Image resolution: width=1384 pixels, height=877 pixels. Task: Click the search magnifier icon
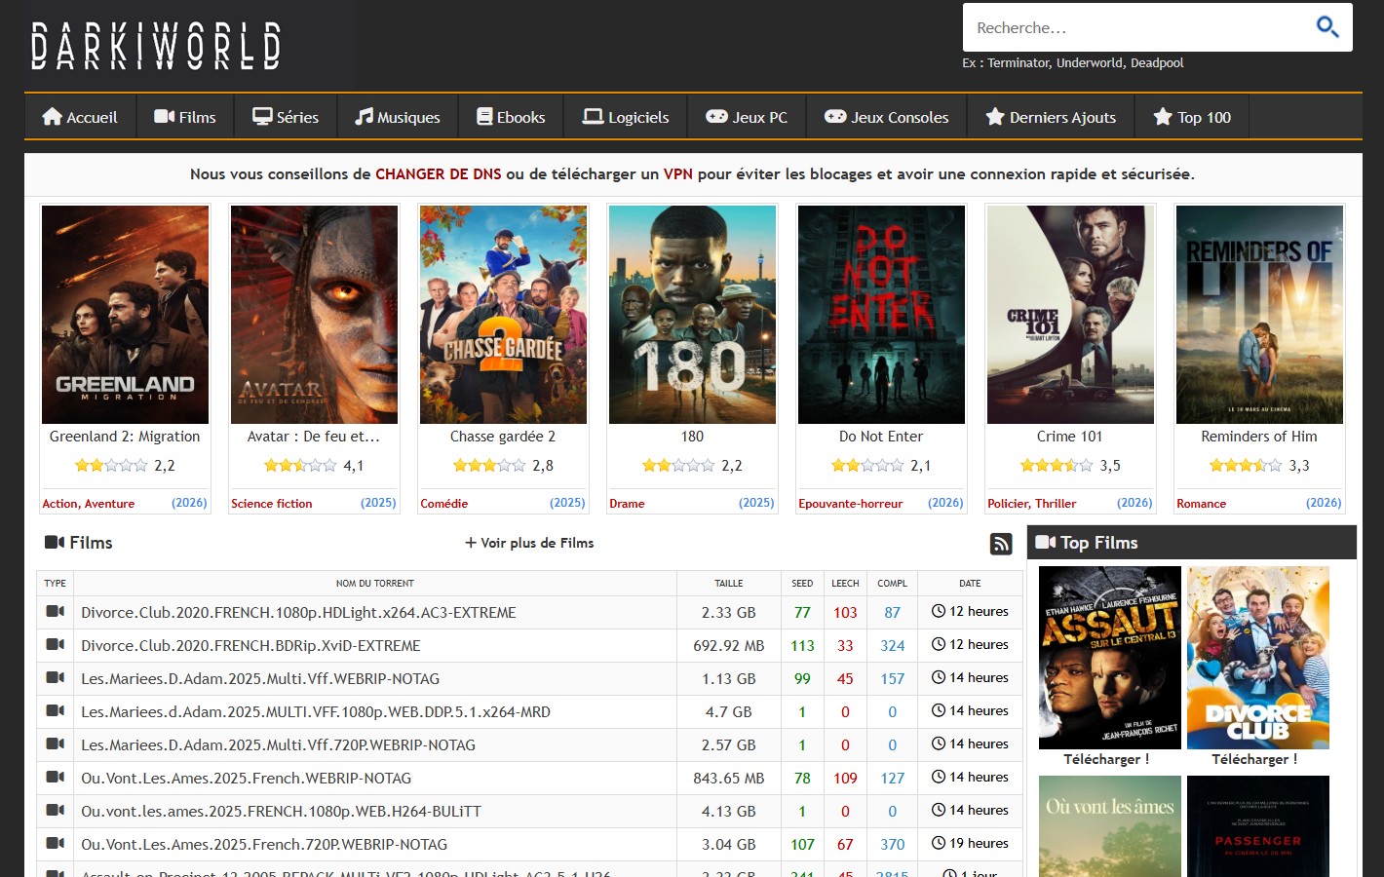[x=1327, y=27]
